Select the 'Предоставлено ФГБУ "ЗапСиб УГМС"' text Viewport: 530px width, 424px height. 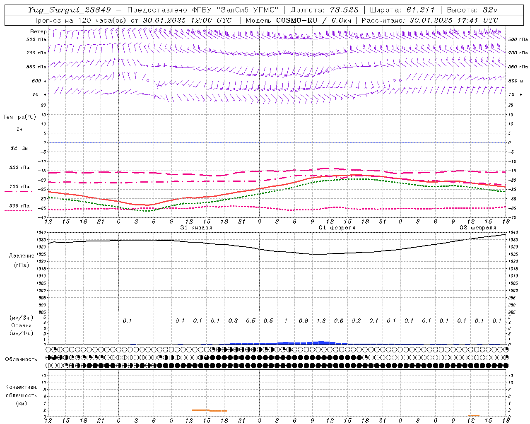203,10
